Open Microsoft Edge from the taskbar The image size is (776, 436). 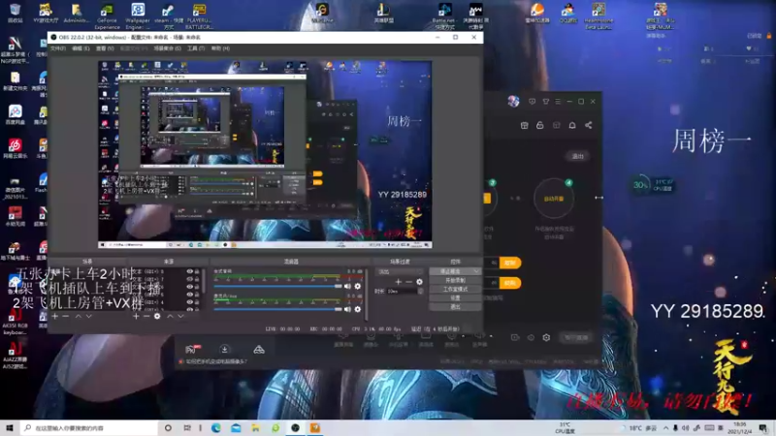(x=216, y=427)
